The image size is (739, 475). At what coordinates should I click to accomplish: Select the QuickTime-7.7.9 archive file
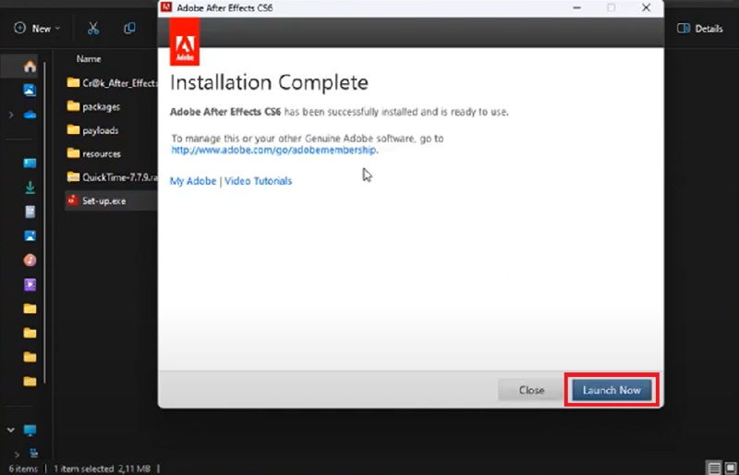point(112,177)
